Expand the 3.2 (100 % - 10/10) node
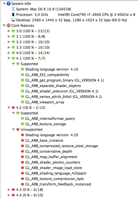The height and width of the screenshot is (199, 138). click(x=9, y=42)
